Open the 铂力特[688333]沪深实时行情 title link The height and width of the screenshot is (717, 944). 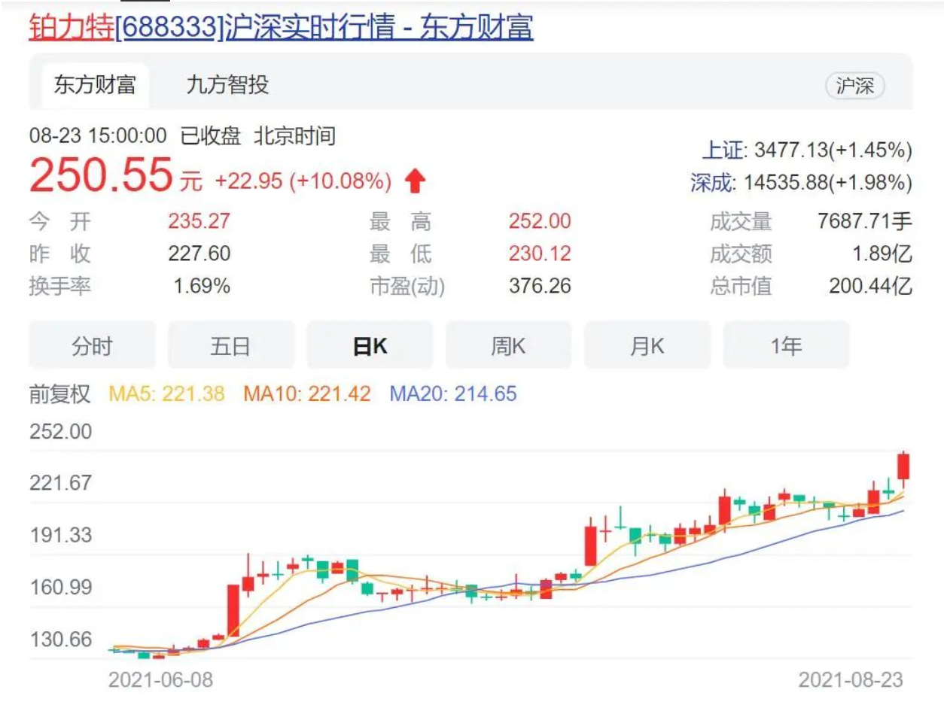(x=281, y=27)
